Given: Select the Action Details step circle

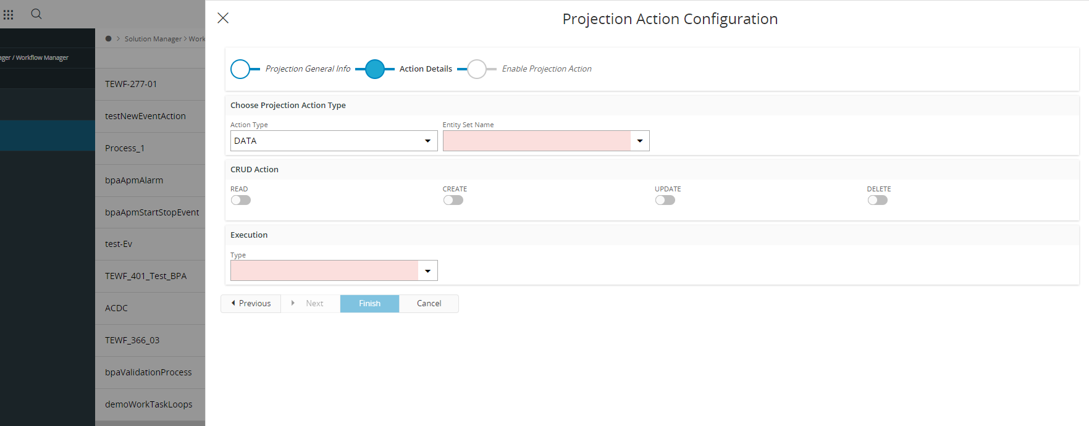Looking at the screenshot, I should 375,69.
